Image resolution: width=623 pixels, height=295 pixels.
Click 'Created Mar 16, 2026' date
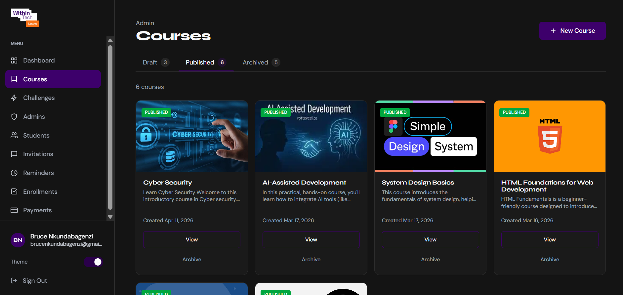click(527, 221)
